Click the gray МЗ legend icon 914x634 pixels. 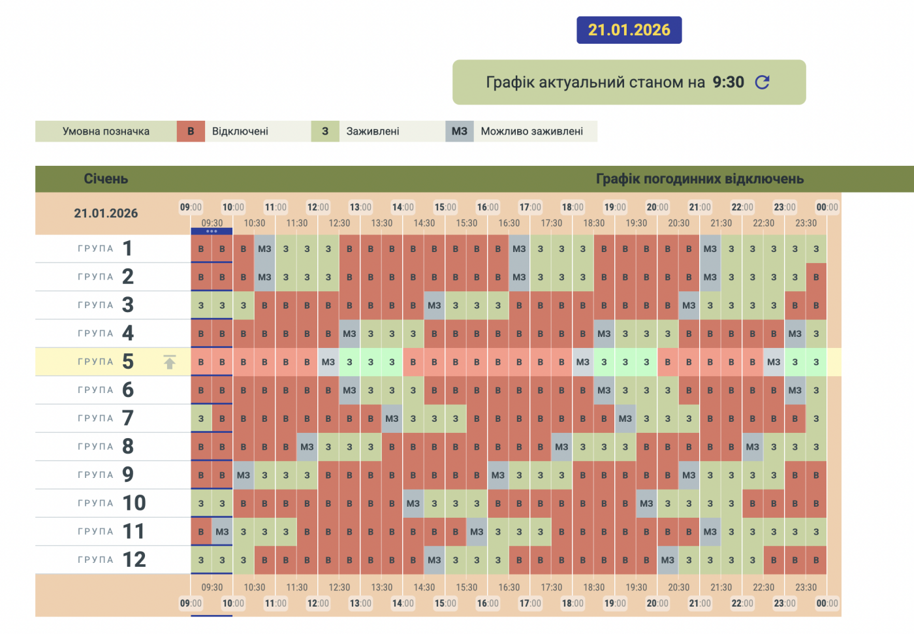coord(460,131)
